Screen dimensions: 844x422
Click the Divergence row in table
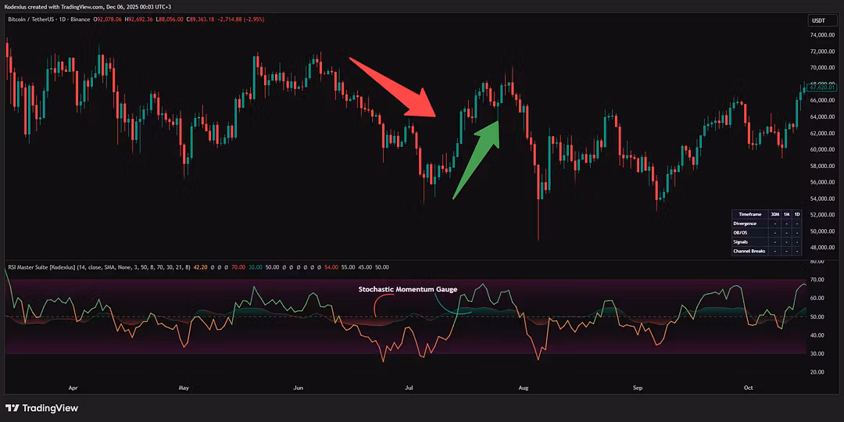[x=745, y=224]
